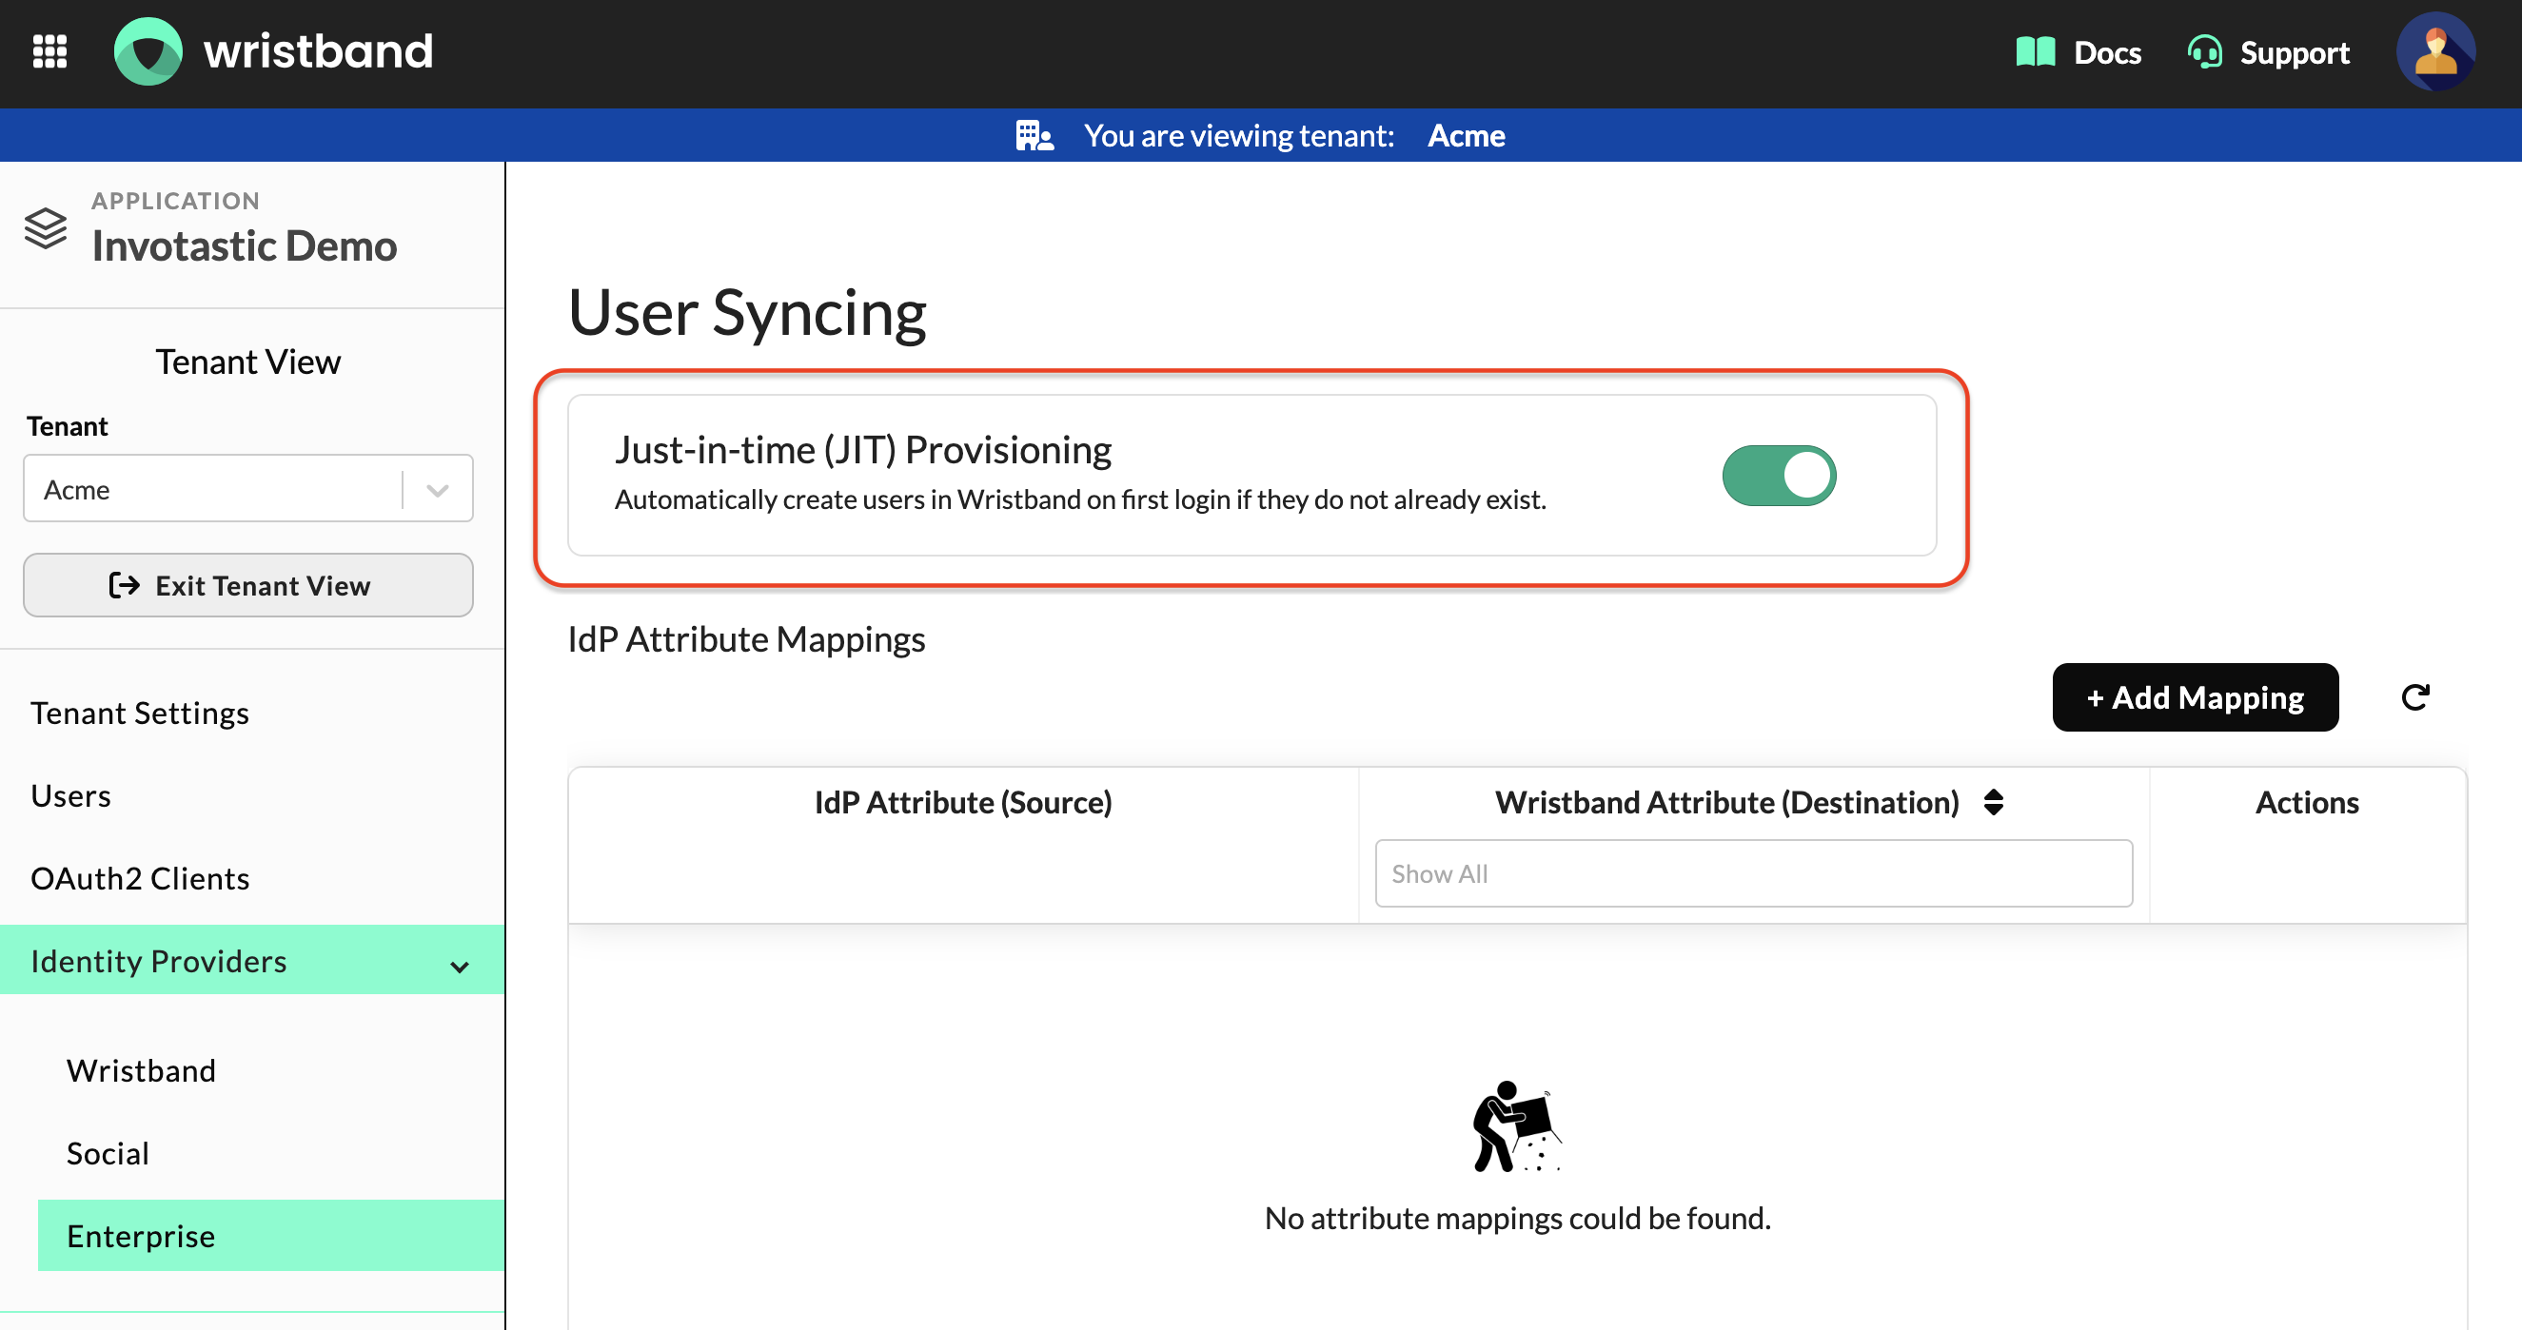Sort by Wristband Attribute column arrows
The height and width of the screenshot is (1330, 2522).
(x=1992, y=802)
